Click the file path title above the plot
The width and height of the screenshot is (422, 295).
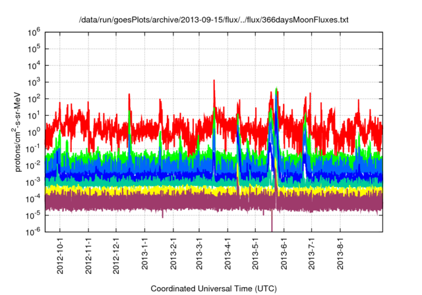(214, 20)
